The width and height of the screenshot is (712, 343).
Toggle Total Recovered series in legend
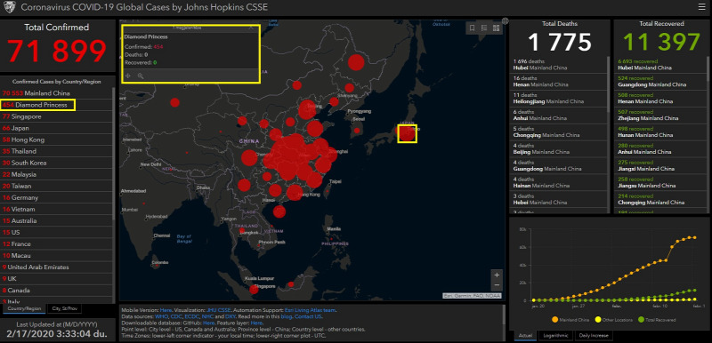point(657,320)
